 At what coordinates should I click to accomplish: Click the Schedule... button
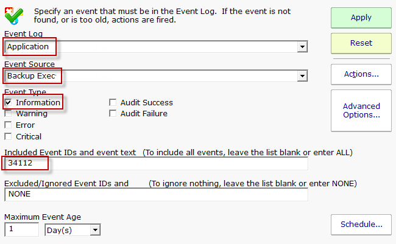(x=361, y=225)
